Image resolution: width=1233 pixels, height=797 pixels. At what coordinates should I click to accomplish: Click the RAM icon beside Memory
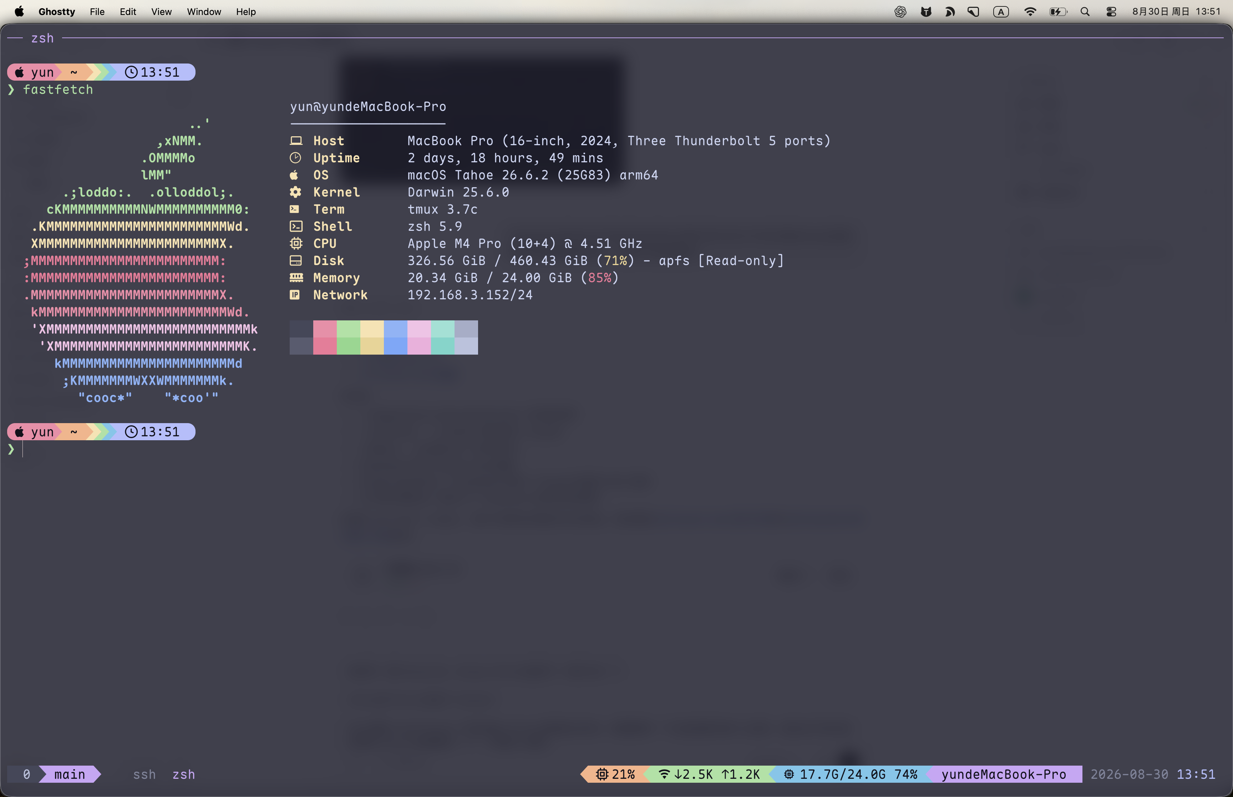tap(296, 278)
